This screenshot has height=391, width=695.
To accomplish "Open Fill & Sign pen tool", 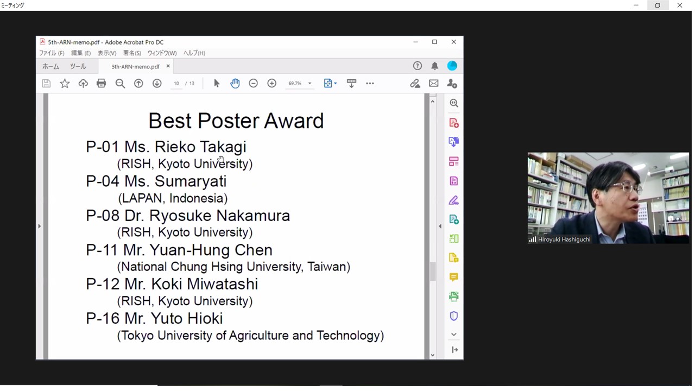I will click(x=454, y=200).
